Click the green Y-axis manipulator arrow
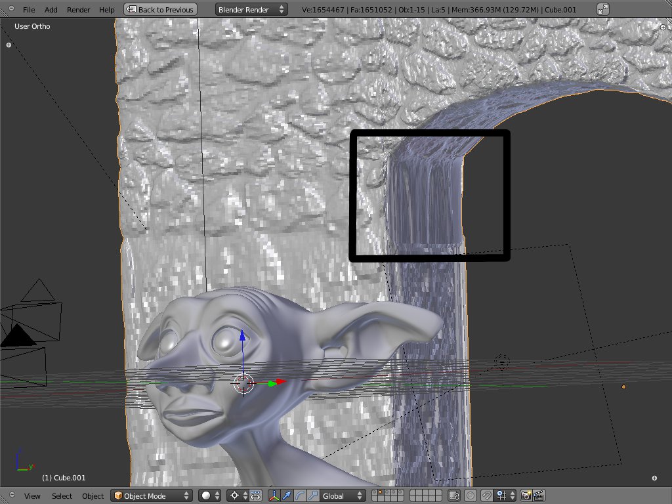 pyautogui.click(x=272, y=383)
